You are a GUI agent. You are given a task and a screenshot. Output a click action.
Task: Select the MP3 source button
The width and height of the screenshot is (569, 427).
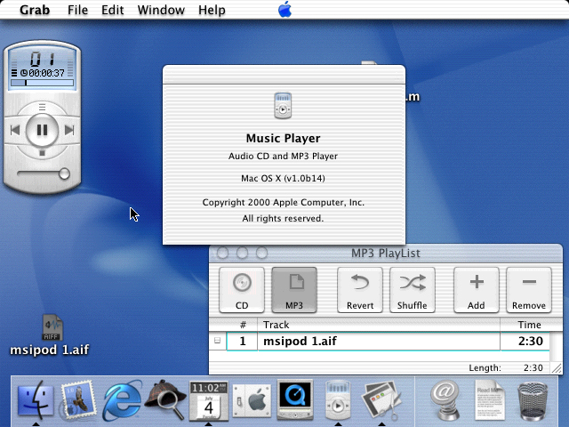click(294, 290)
